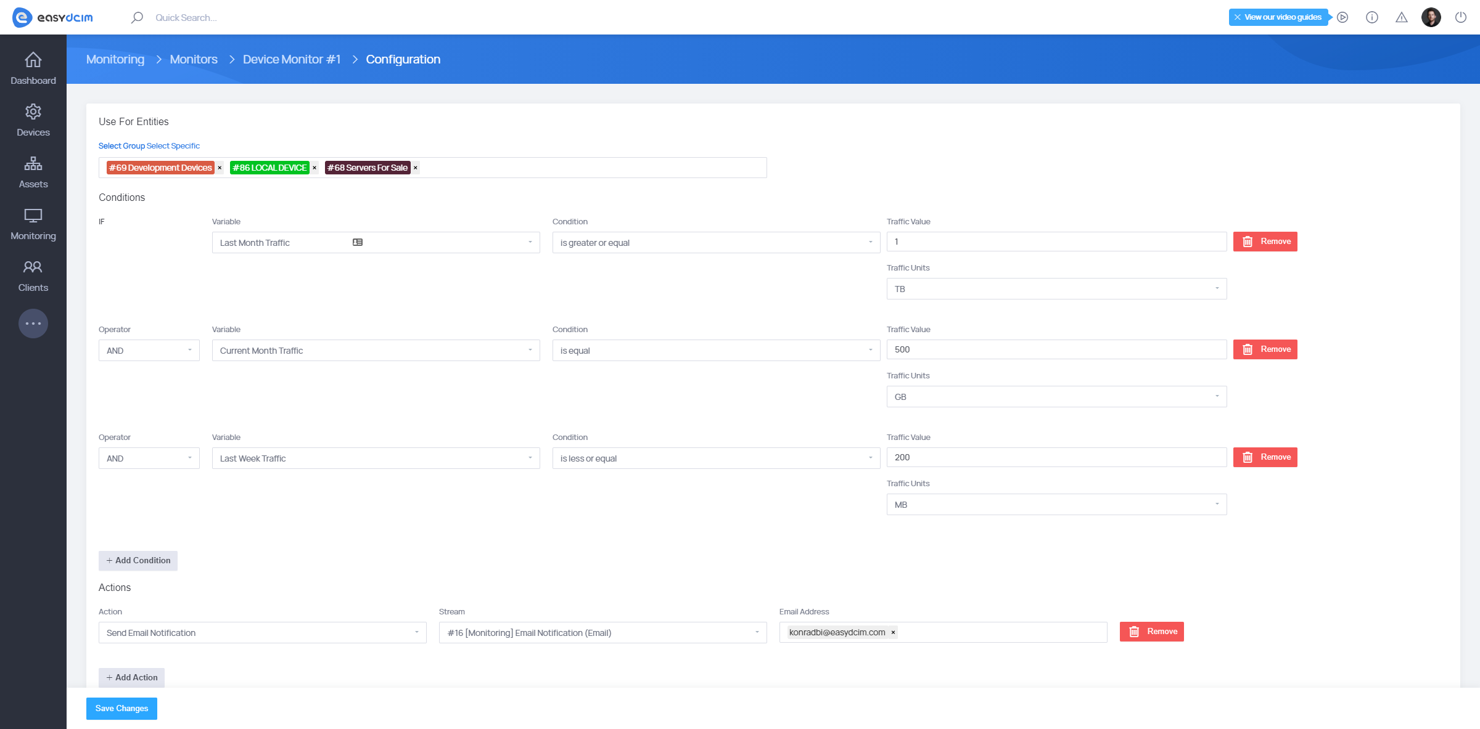Click the EasyDCIM logo
Image resolution: width=1480 pixels, height=729 pixels.
53,17
